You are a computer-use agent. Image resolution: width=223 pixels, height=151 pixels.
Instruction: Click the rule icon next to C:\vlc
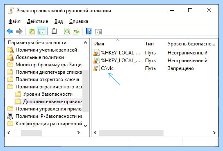point(96,68)
